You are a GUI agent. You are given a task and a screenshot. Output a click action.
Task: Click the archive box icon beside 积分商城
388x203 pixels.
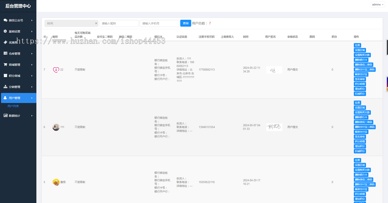point(5,76)
